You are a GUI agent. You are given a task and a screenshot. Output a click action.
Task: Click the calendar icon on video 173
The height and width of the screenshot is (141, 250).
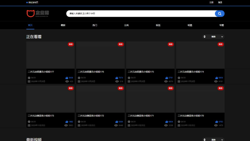[29, 125]
